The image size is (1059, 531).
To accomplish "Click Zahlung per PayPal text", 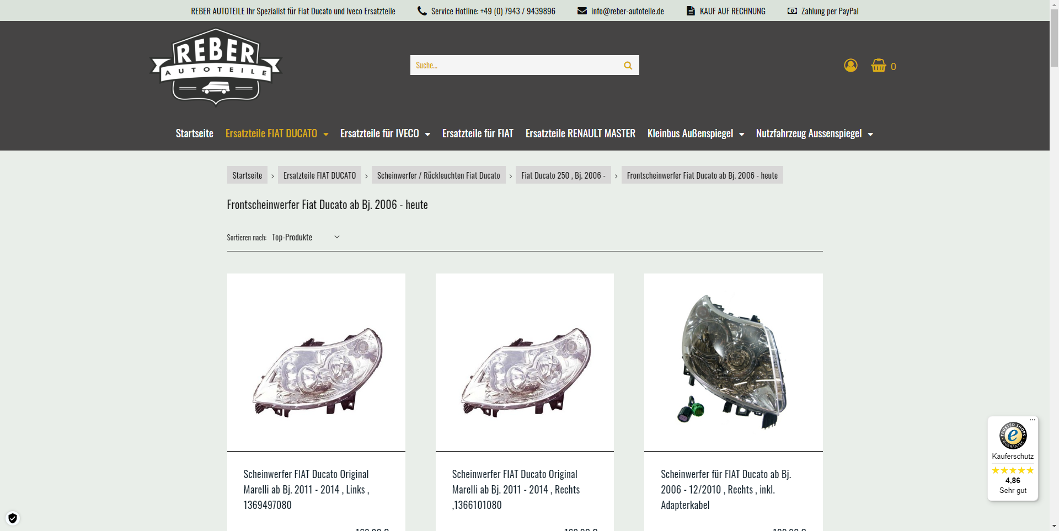I will pyautogui.click(x=830, y=11).
